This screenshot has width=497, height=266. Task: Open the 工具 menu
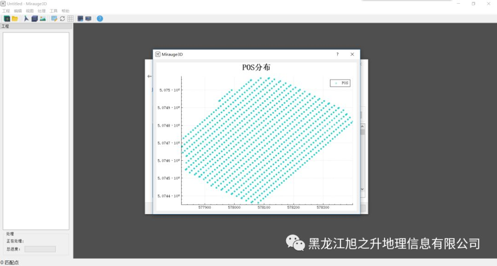click(52, 11)
